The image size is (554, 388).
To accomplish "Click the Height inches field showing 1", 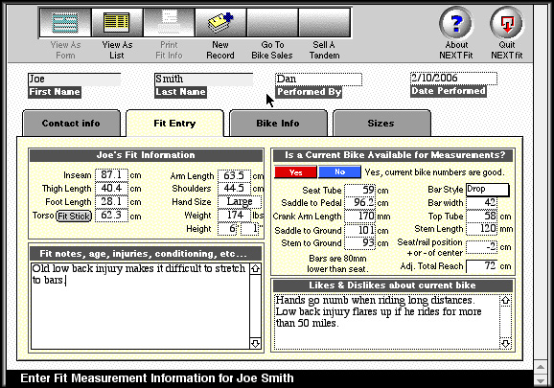I will pos(250,229).
